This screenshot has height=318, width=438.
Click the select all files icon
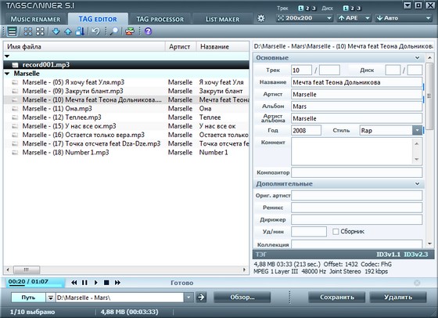click(x=27, y=31)
